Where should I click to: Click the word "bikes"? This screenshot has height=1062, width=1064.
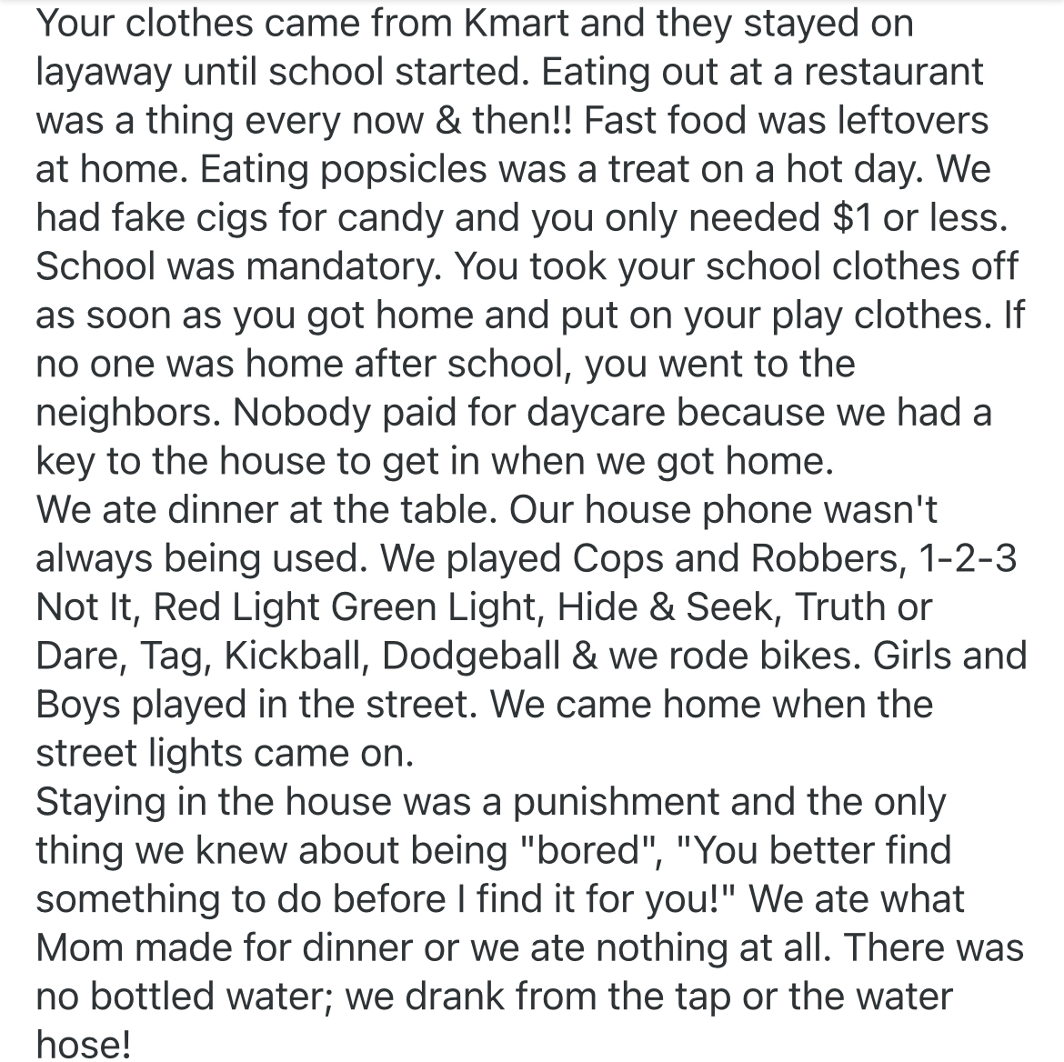tap(803, 656)
